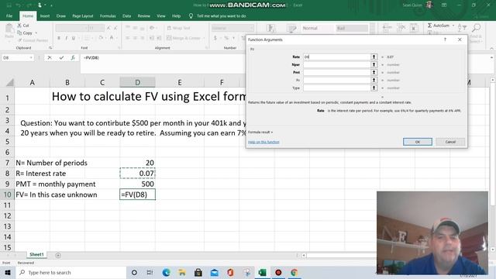Screen dimensions: 496x279
Task: Click the Merge & Center button
Action: [184, 38]
